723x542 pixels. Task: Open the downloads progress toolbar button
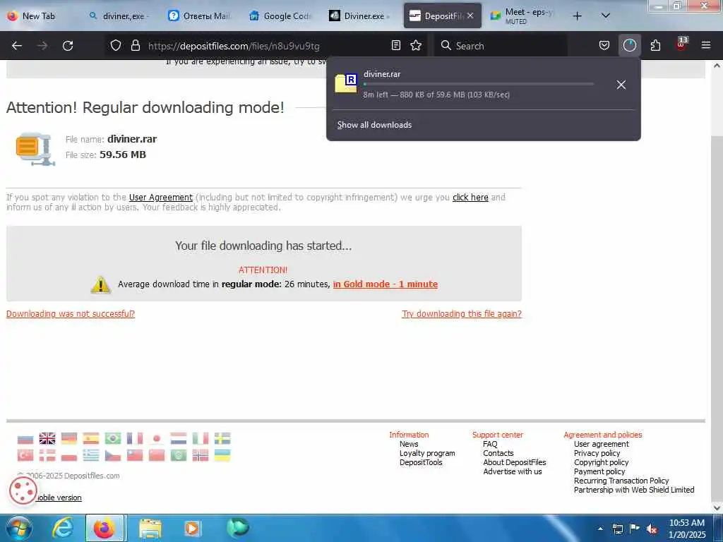(629, 45)
